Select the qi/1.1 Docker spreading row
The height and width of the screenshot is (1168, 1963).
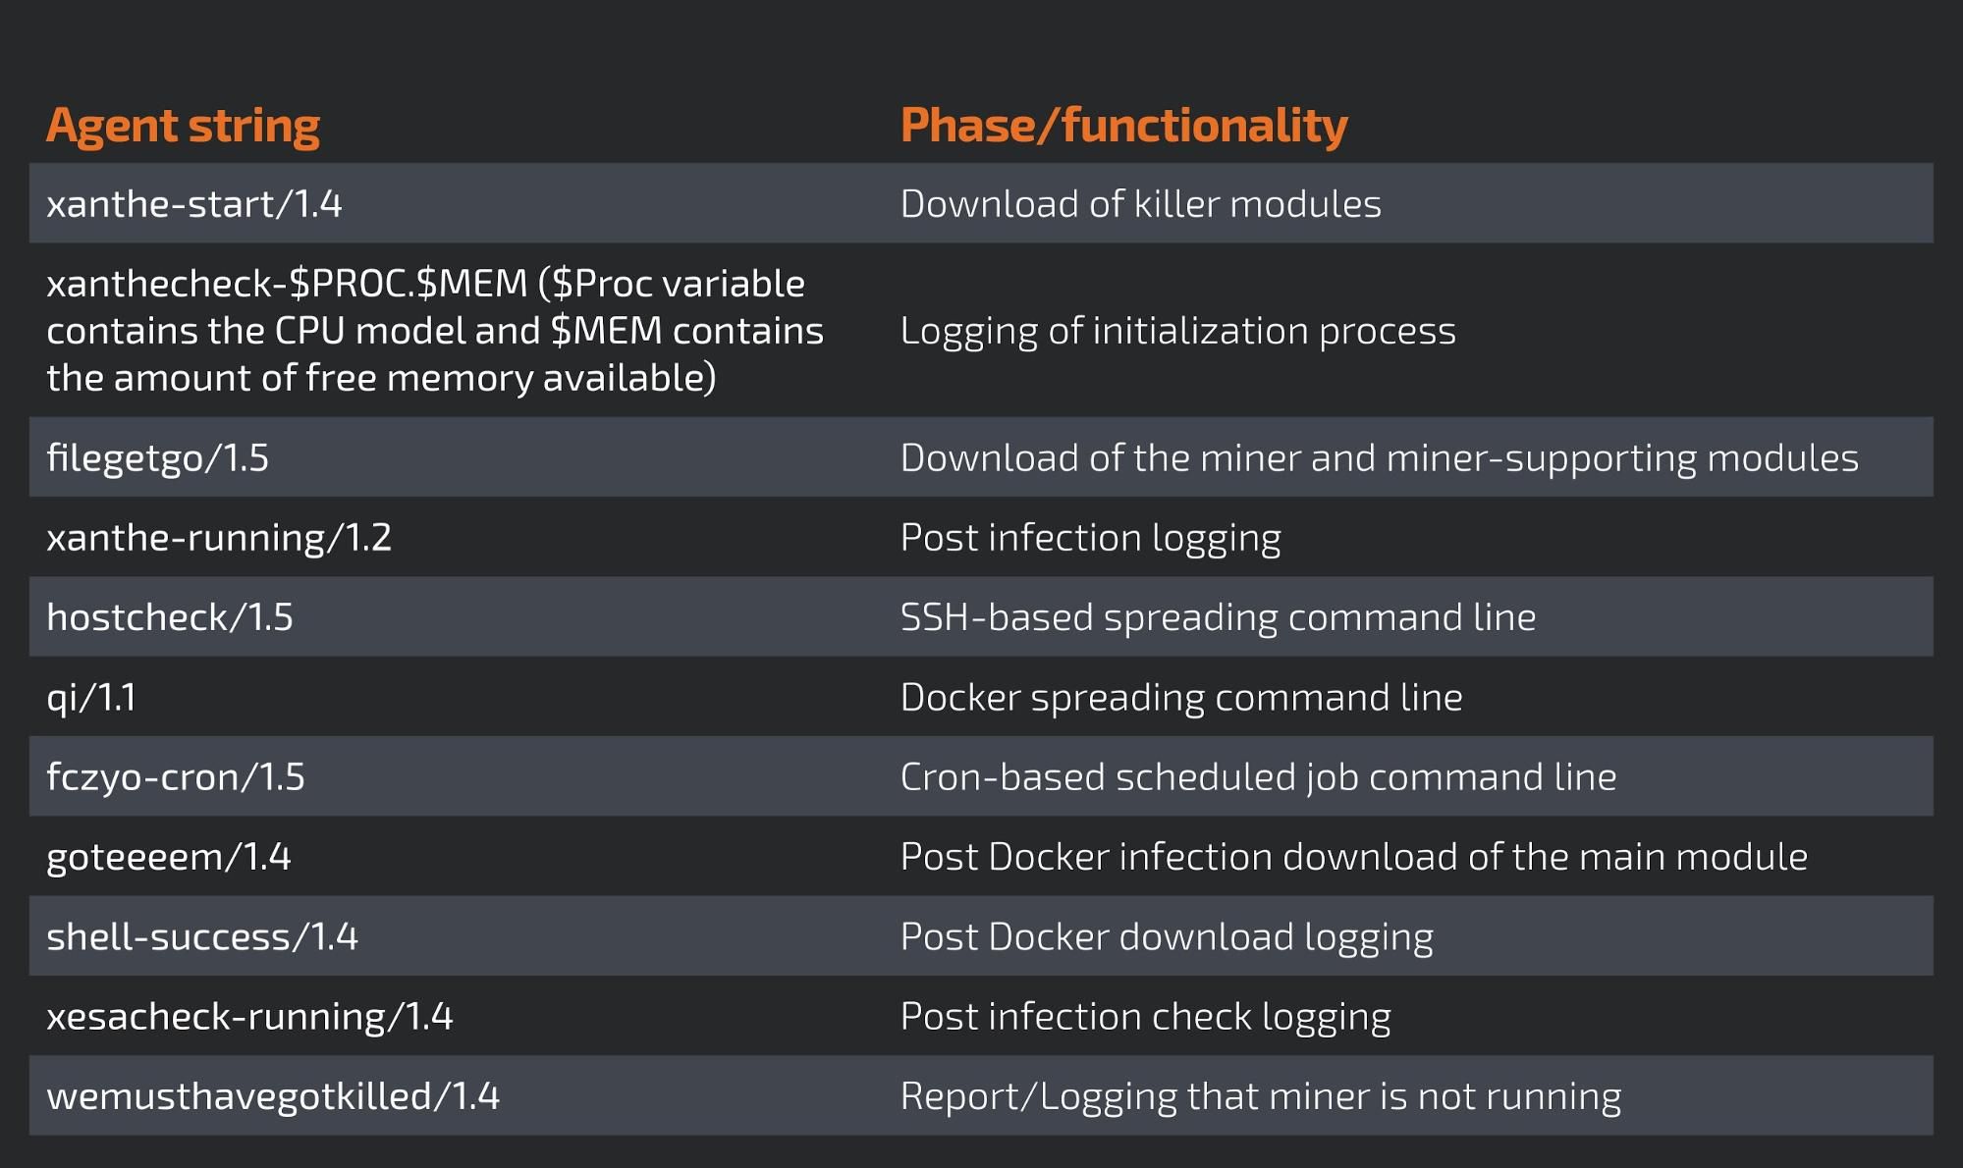[981, 695]
